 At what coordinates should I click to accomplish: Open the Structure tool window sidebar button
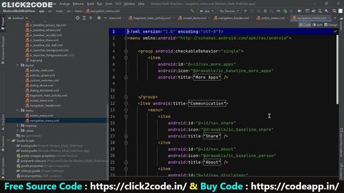point(3,122)
